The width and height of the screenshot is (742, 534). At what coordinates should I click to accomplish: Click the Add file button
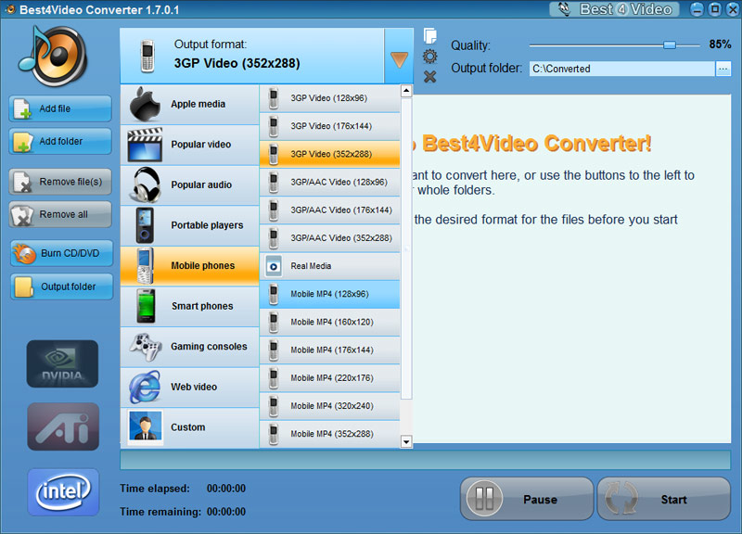pyautogui.click(x=60, y=108)
